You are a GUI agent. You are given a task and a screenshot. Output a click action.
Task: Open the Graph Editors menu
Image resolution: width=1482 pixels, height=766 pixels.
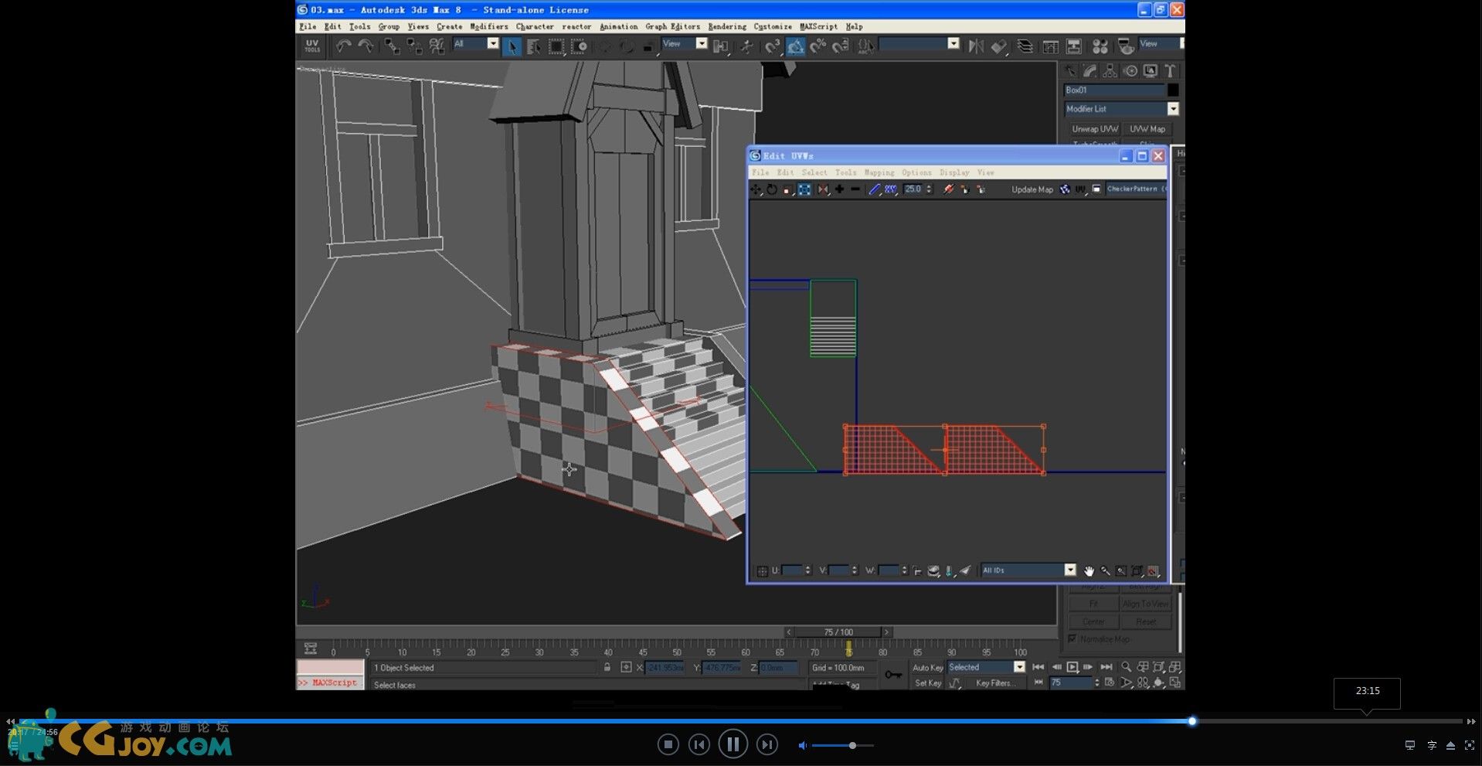tap(673, 26)
